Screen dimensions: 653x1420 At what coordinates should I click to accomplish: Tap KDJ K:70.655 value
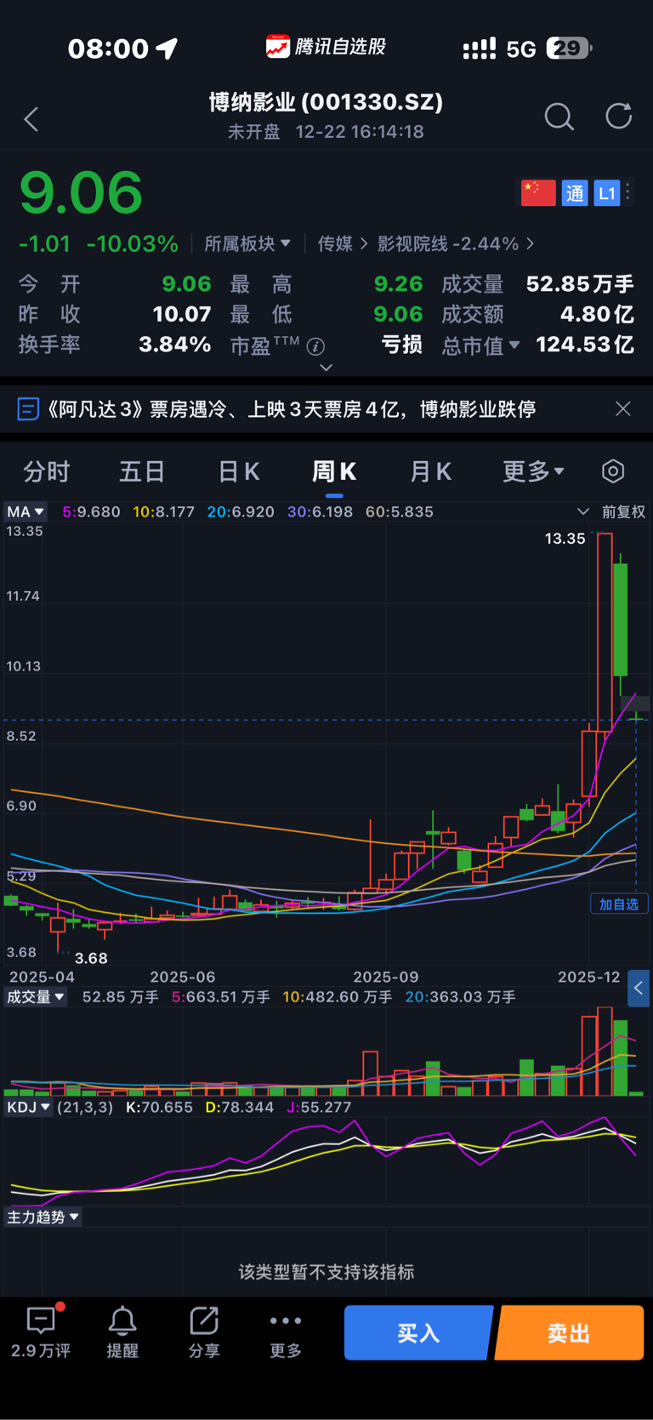(x=160, y=1108)
